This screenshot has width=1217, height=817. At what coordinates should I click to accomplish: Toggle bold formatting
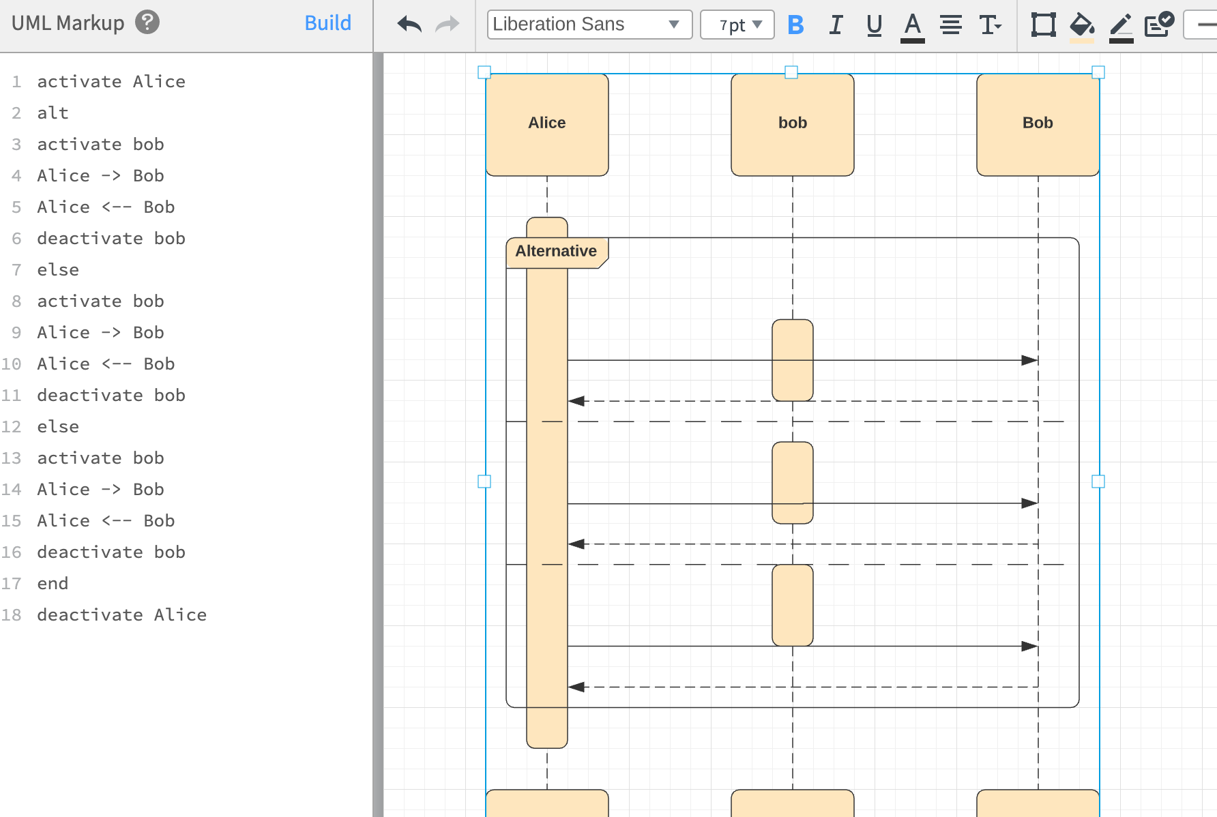click(795, 25)
